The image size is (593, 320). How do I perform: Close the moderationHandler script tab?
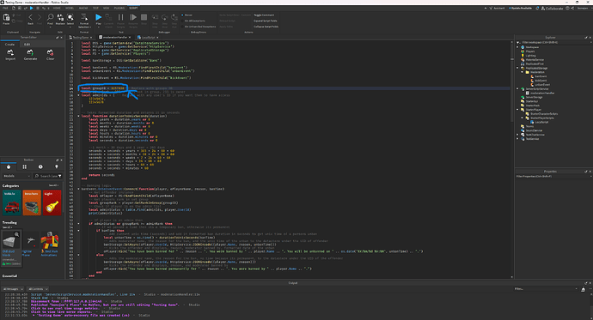(129, 38)
